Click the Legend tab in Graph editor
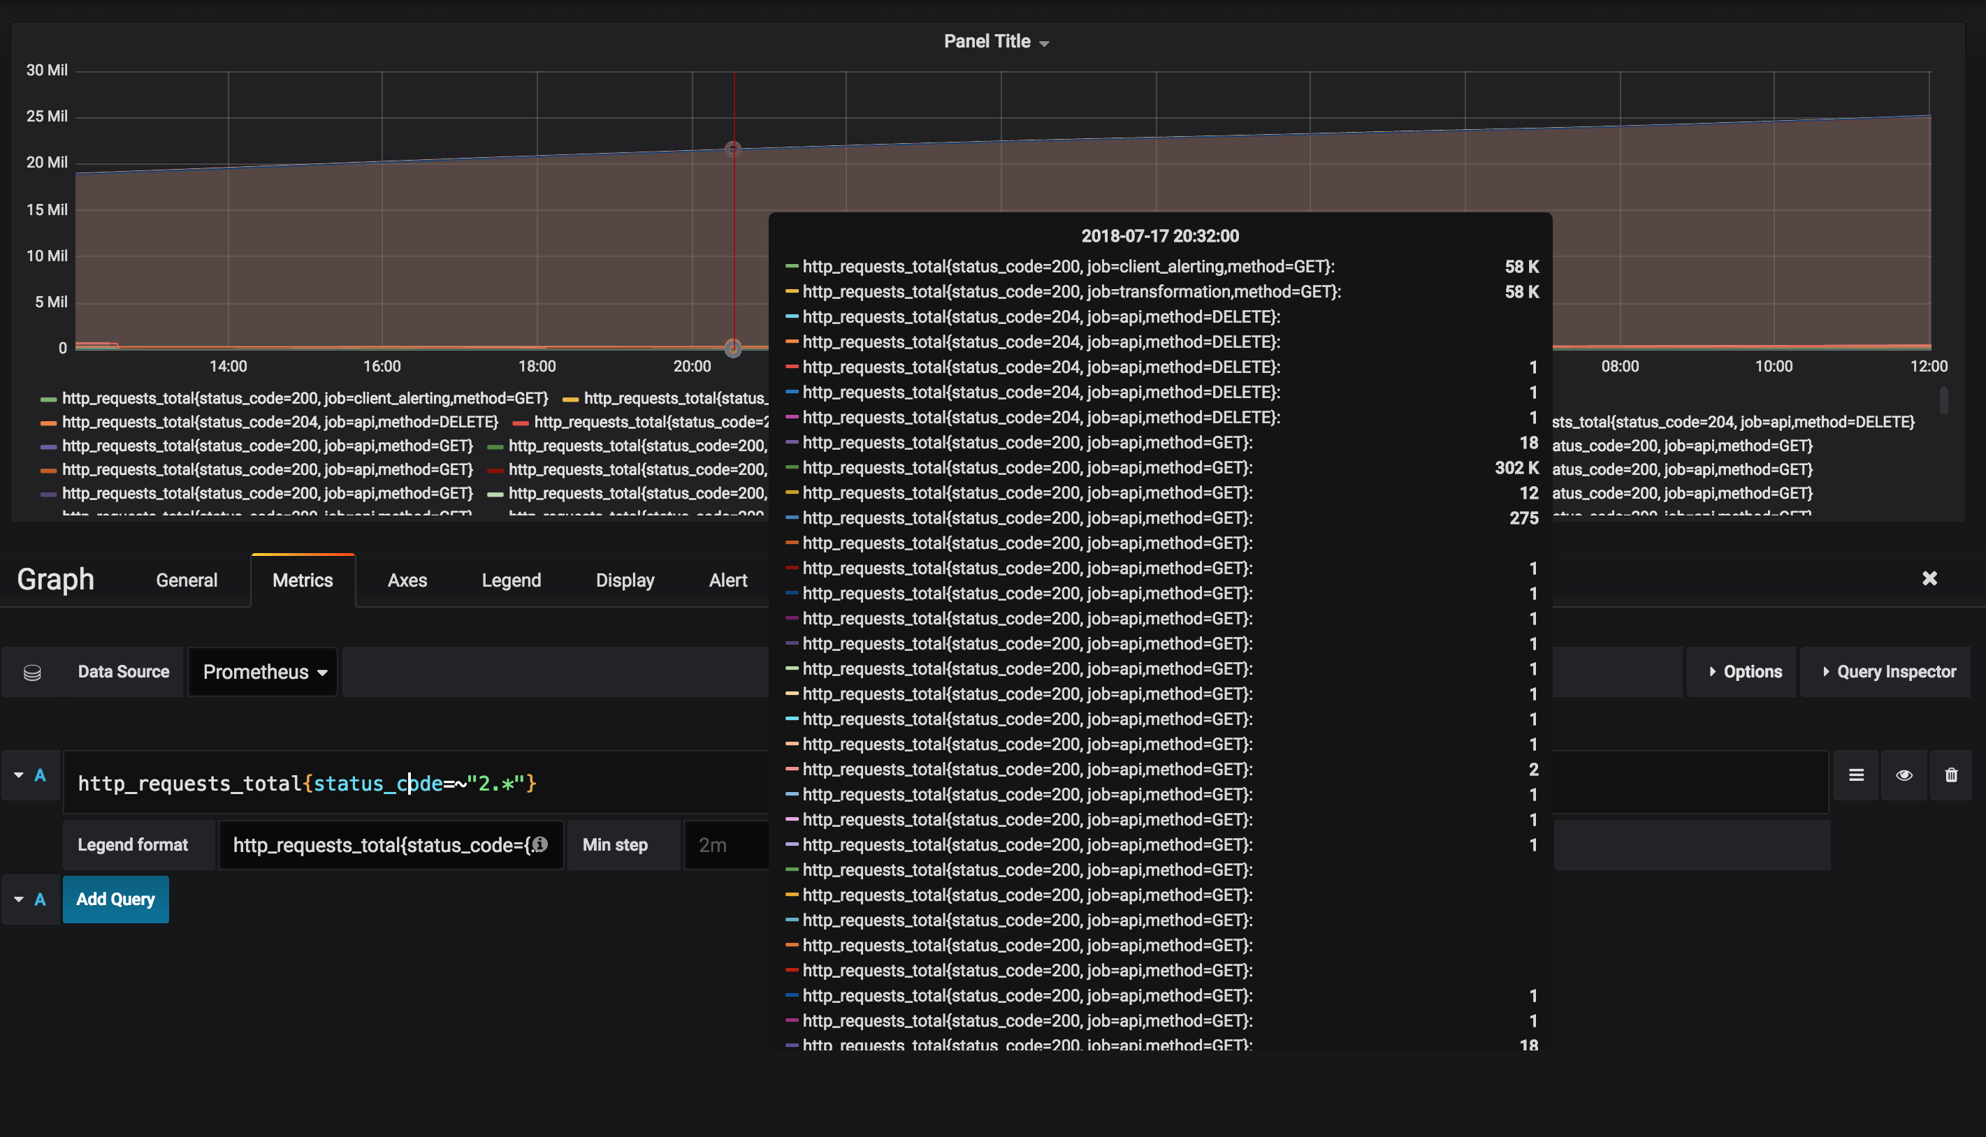This screenshot has height=1137, width=1986. pyautogui.click(x=510, y=580)
